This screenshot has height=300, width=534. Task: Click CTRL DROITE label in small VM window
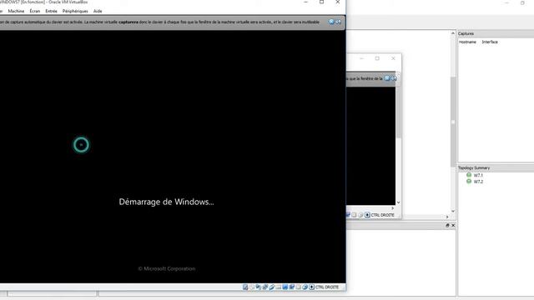tap(382, 215)
